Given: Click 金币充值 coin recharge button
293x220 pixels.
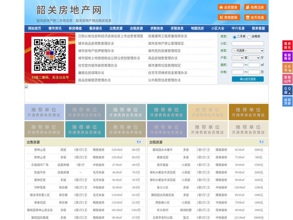Looking at the screenshot, I should (255, 18).
